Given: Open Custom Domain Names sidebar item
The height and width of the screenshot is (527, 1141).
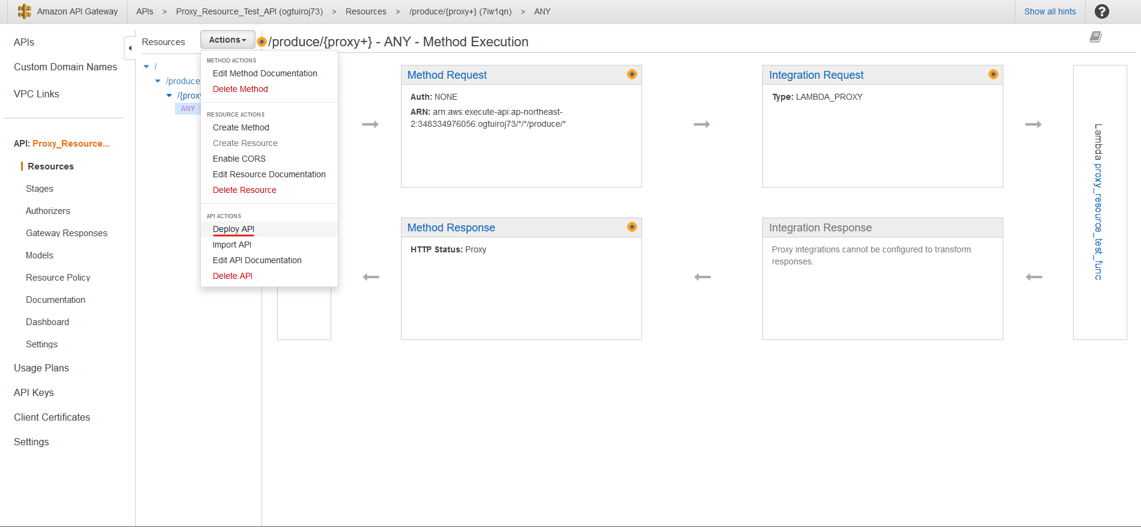Looking at the screenshot, I should (x=66, y=67).
